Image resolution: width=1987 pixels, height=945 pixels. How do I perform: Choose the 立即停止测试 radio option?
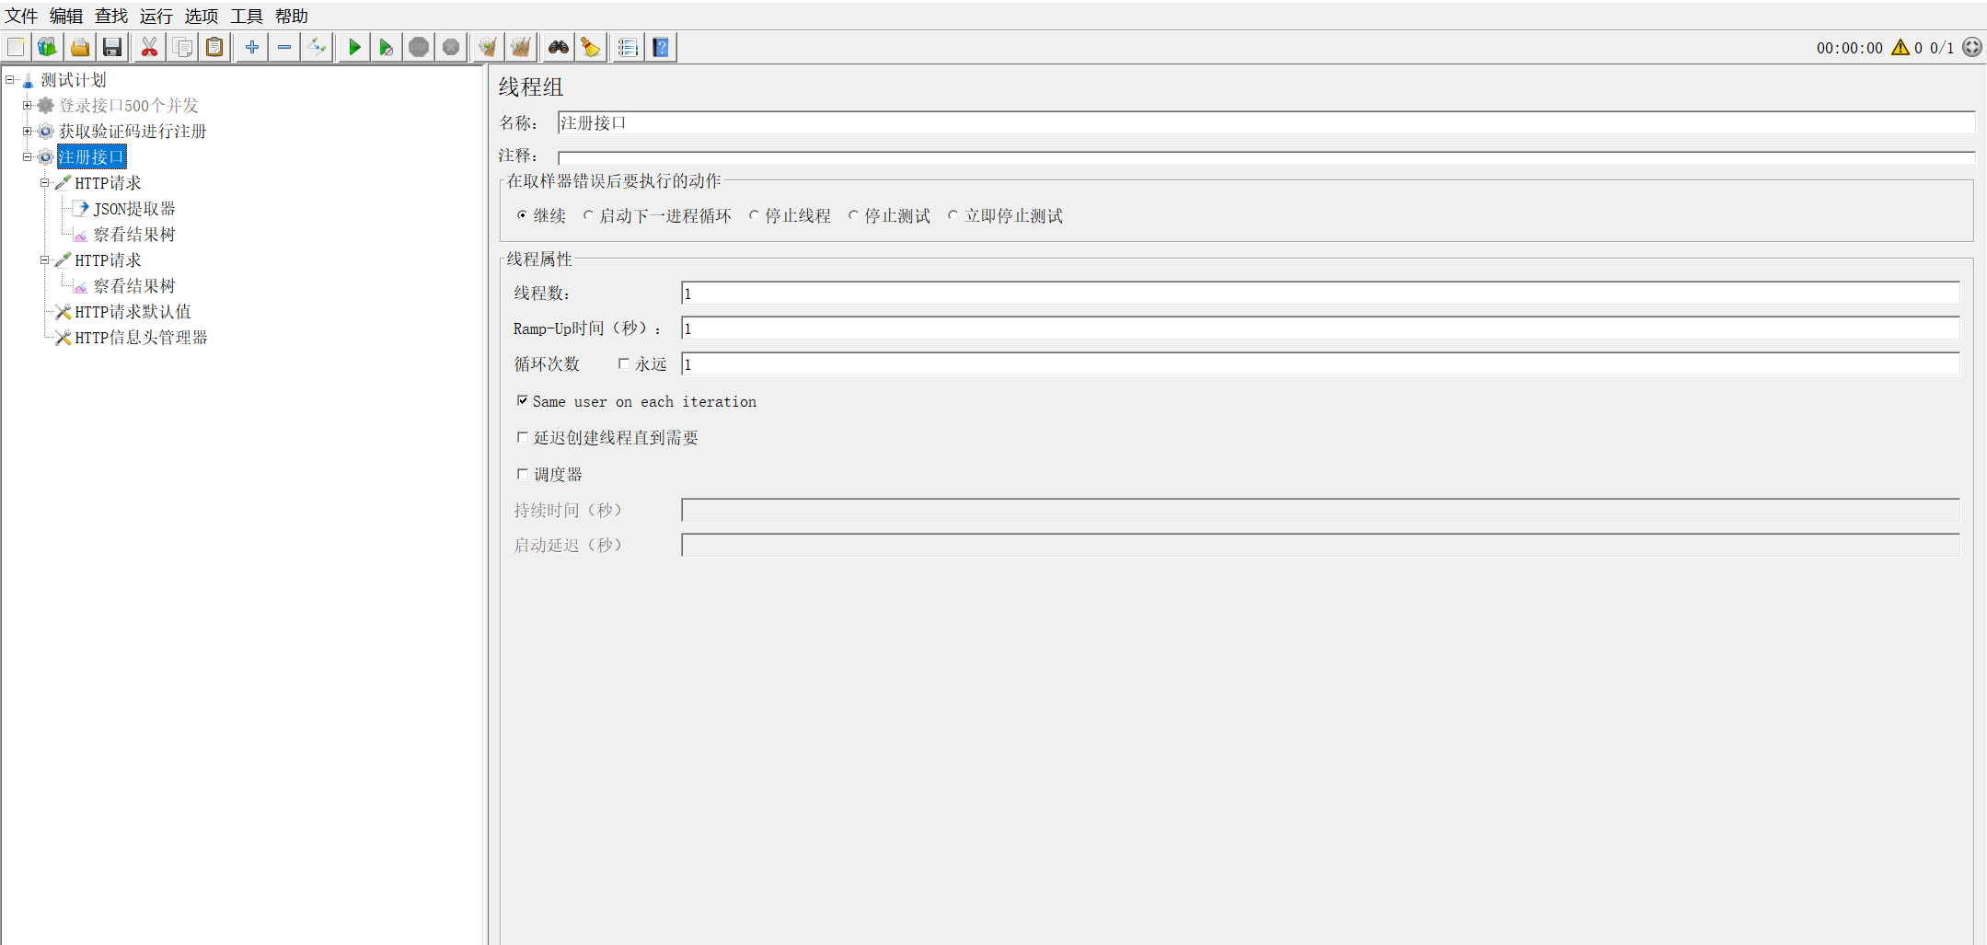click(x=953, y=215)
